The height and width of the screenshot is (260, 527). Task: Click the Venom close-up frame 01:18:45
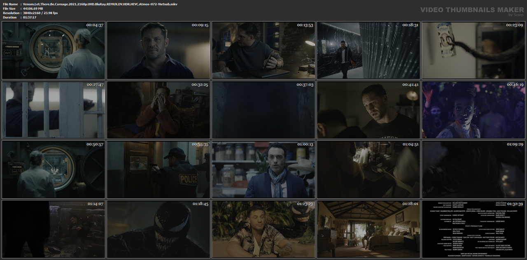(159, 229)
